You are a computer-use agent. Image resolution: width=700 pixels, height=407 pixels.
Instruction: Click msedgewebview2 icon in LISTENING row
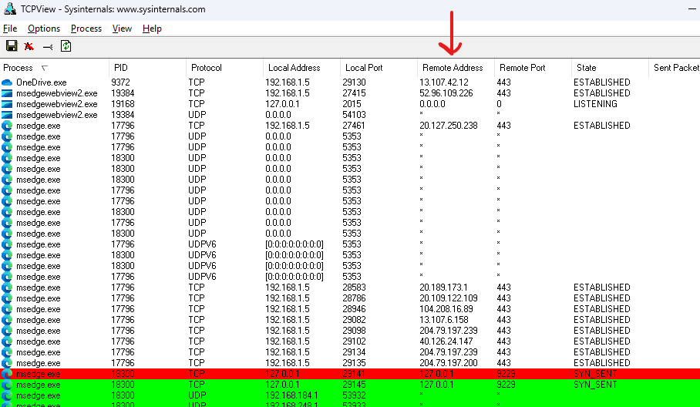[x=7, y=104]
